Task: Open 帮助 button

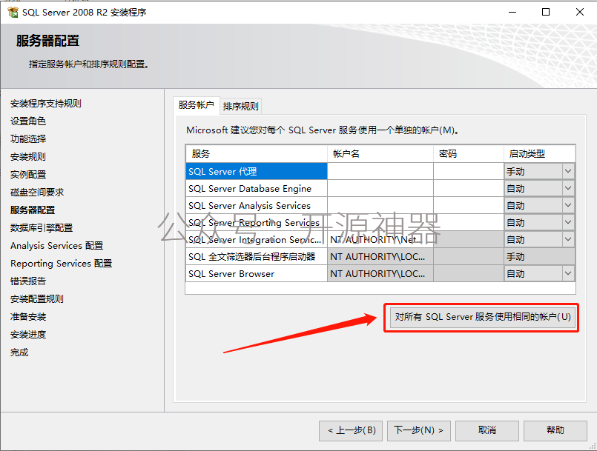Action: [555, 430]
